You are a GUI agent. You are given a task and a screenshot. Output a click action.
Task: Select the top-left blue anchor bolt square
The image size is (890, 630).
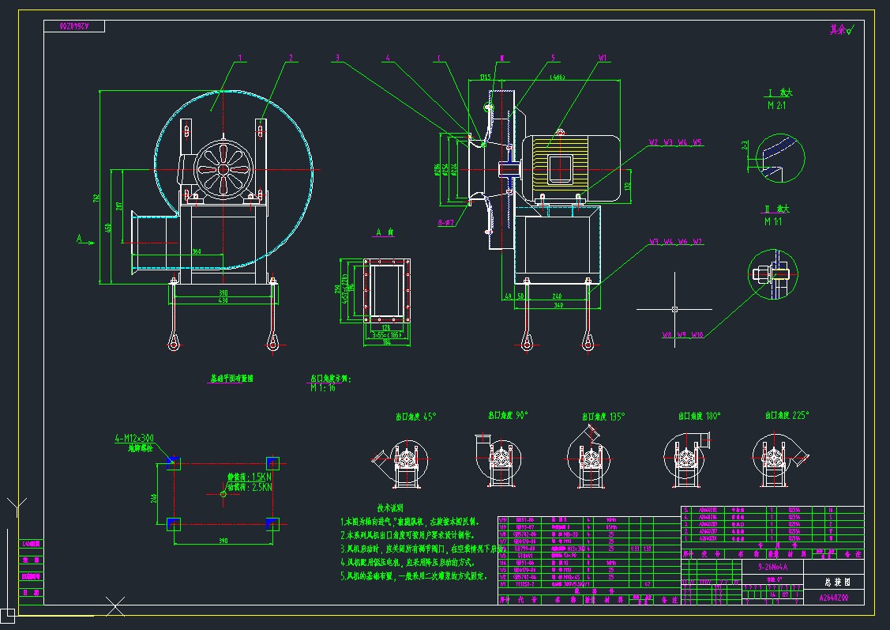point(174,462)
